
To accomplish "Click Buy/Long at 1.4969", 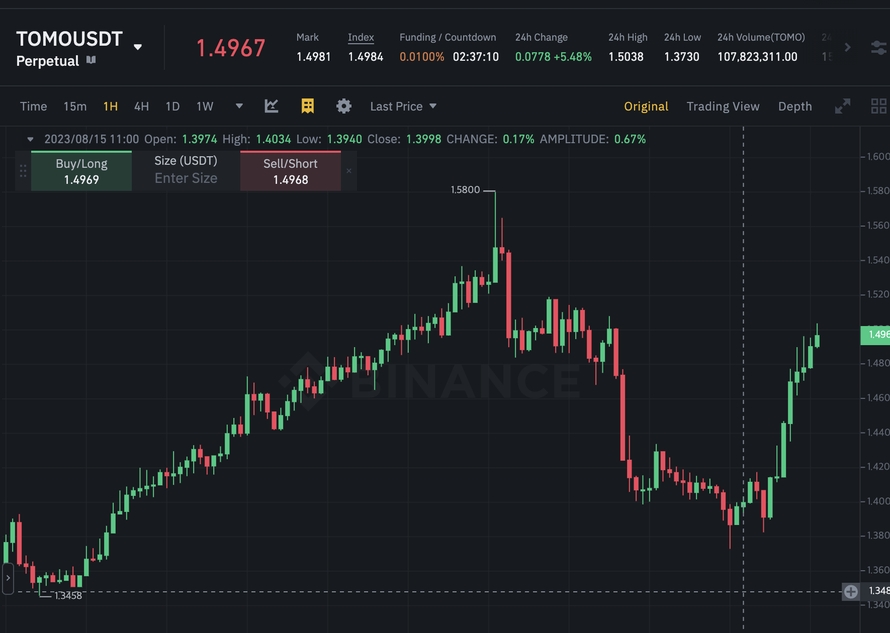I will 81,171.
